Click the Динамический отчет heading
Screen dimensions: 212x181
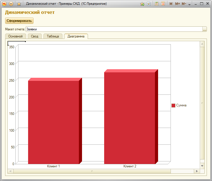coord(30,12)
